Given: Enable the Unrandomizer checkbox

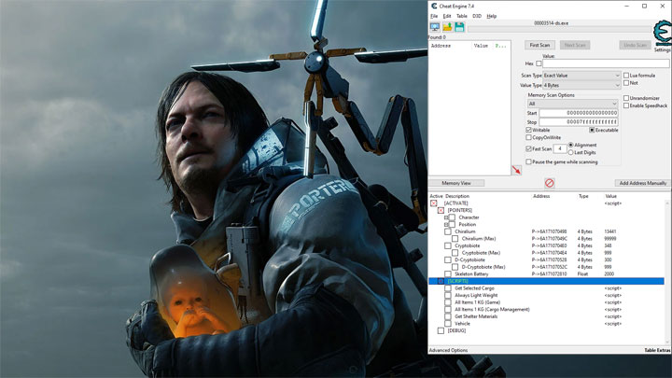Looking at the screenshot, I should point(626,98).
